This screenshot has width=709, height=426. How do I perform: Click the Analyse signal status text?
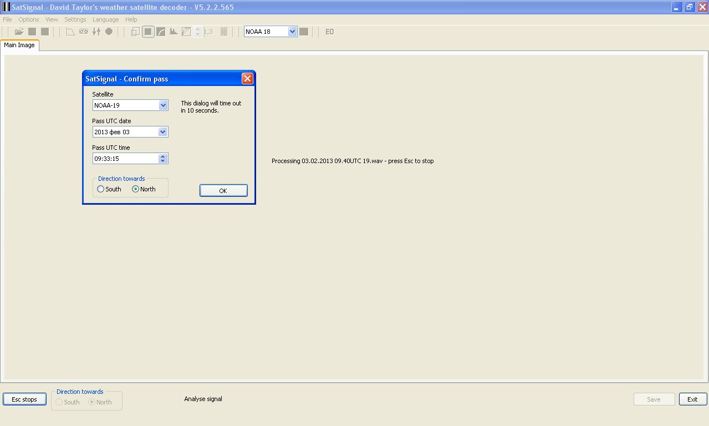203,399
